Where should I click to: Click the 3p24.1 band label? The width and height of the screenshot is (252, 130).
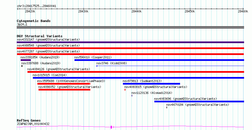[x=22, y=24]
